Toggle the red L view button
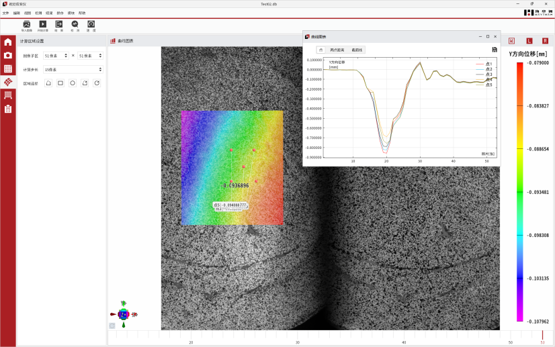This screenshot has width=555, height=347. tap(529, 41)
